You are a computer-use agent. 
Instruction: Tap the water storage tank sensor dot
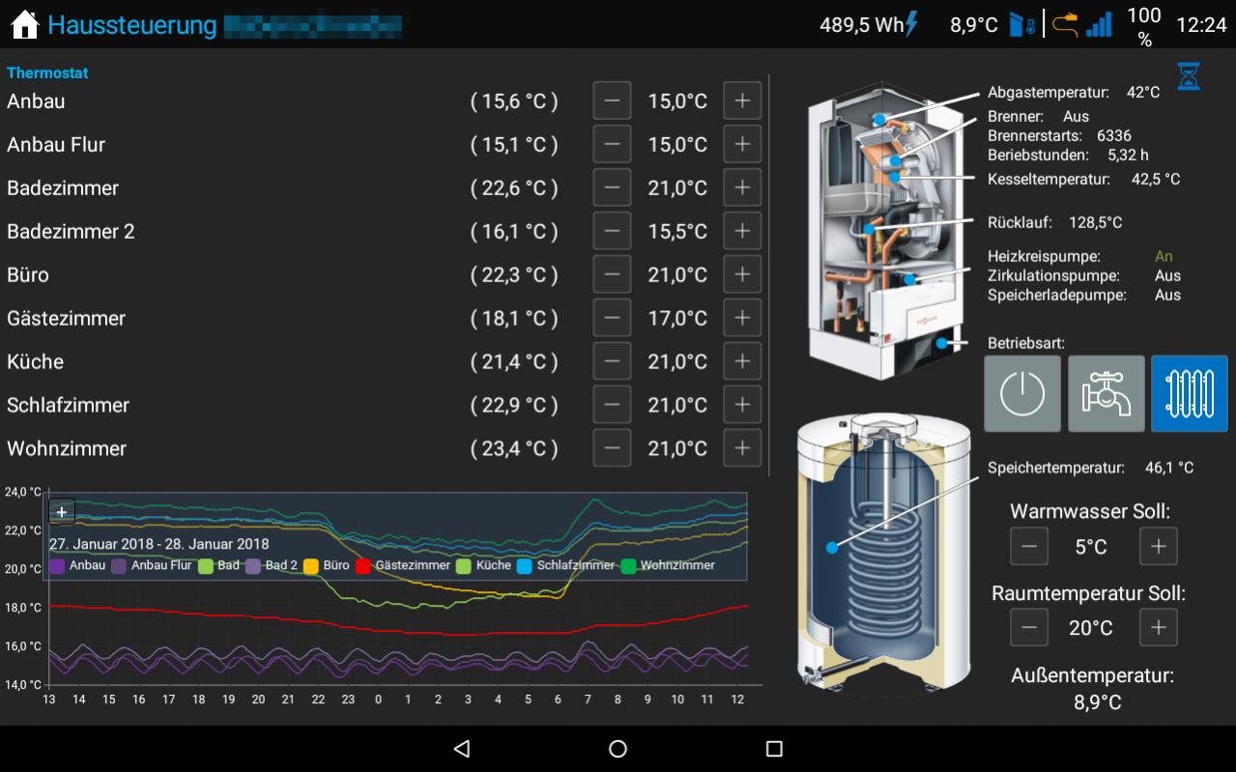831,548
